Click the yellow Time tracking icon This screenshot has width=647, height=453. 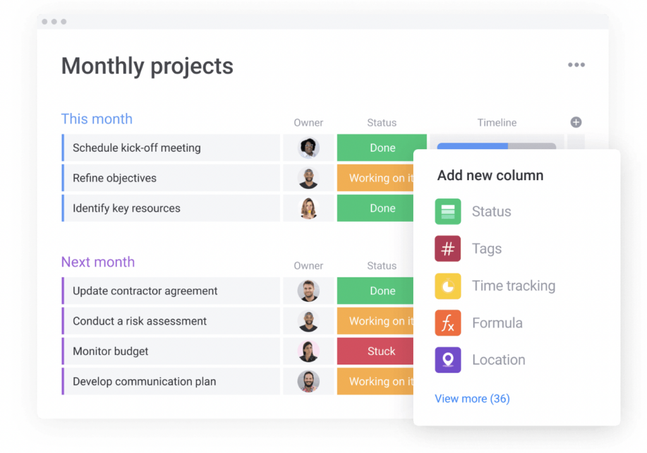pos(448,286)
